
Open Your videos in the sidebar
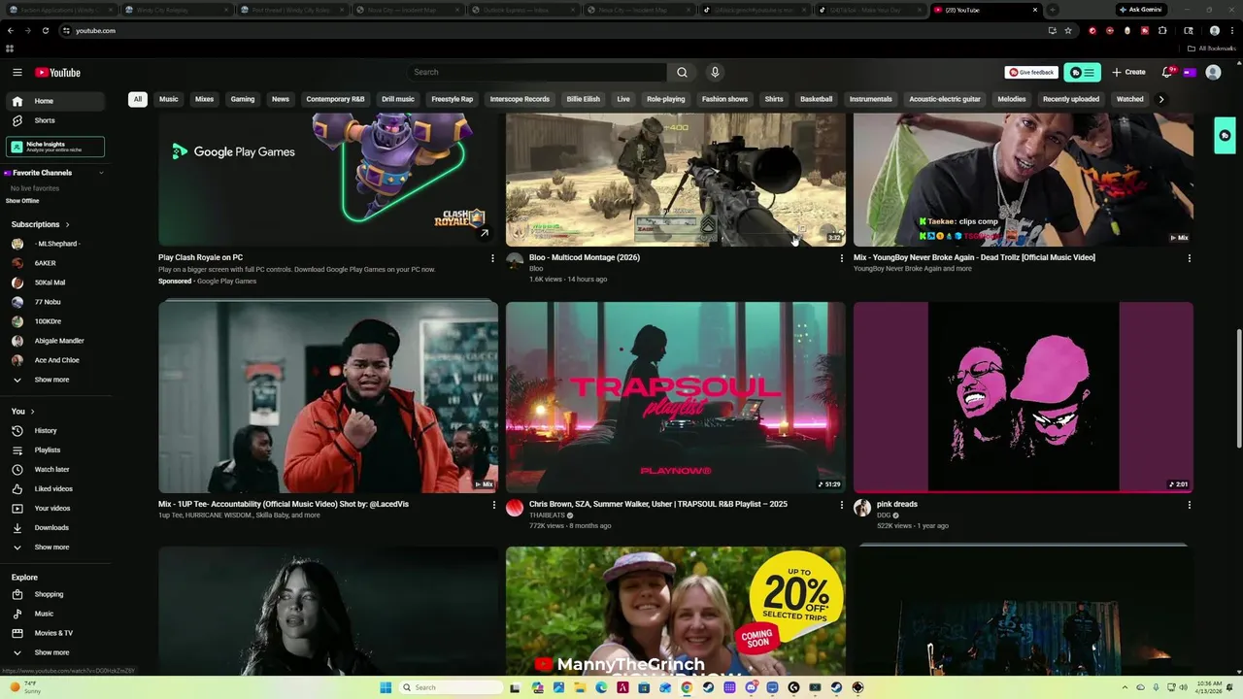53,508
